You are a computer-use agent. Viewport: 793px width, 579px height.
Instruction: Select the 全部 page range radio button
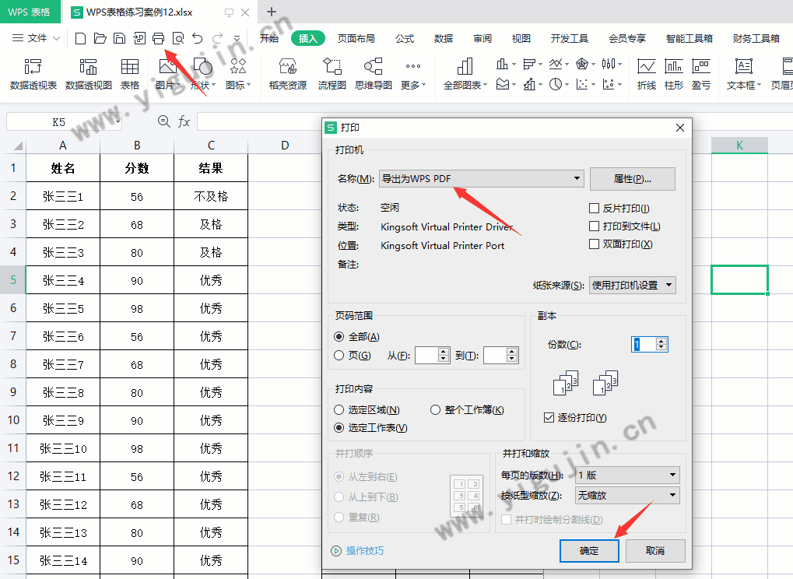[339, 337]
